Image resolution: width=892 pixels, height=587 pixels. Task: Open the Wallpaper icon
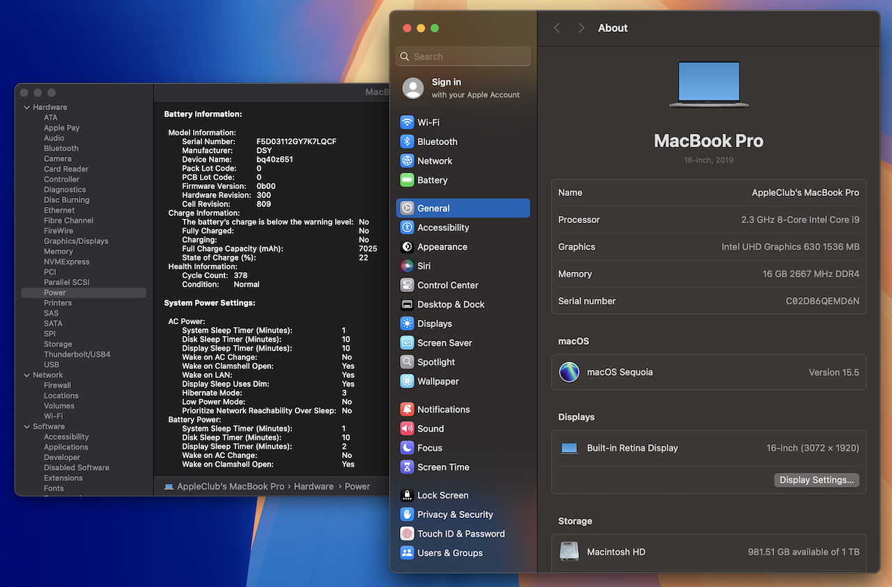(407, 381)
